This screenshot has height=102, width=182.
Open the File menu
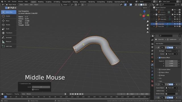tap(5, 2)
